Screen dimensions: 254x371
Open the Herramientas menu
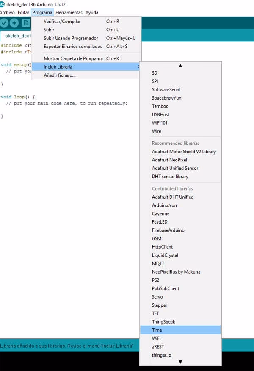coord(69,12)
